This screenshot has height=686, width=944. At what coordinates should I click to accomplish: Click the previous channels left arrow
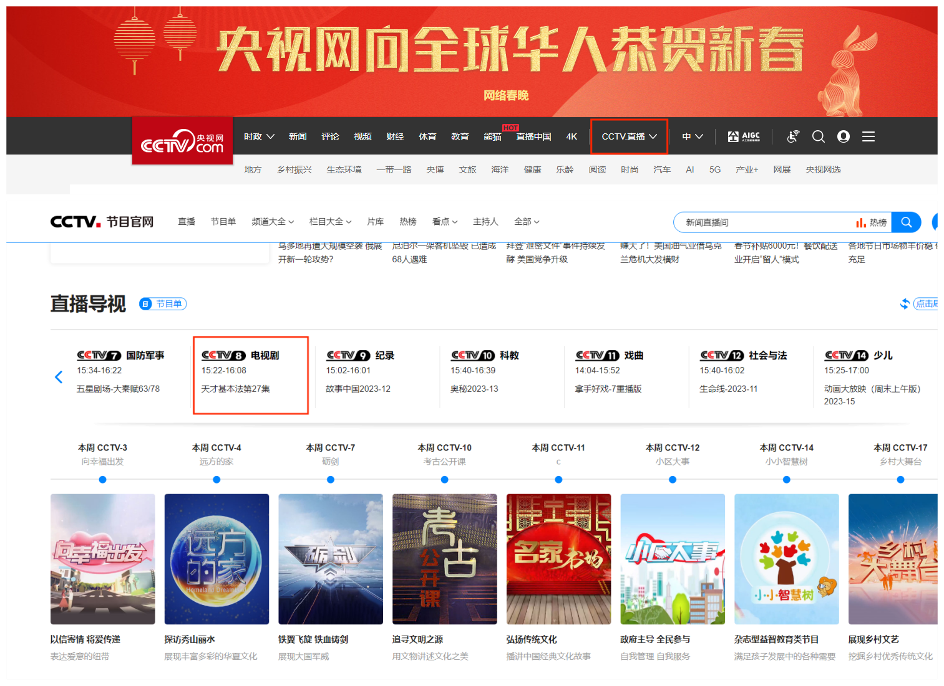pos(59,377)
